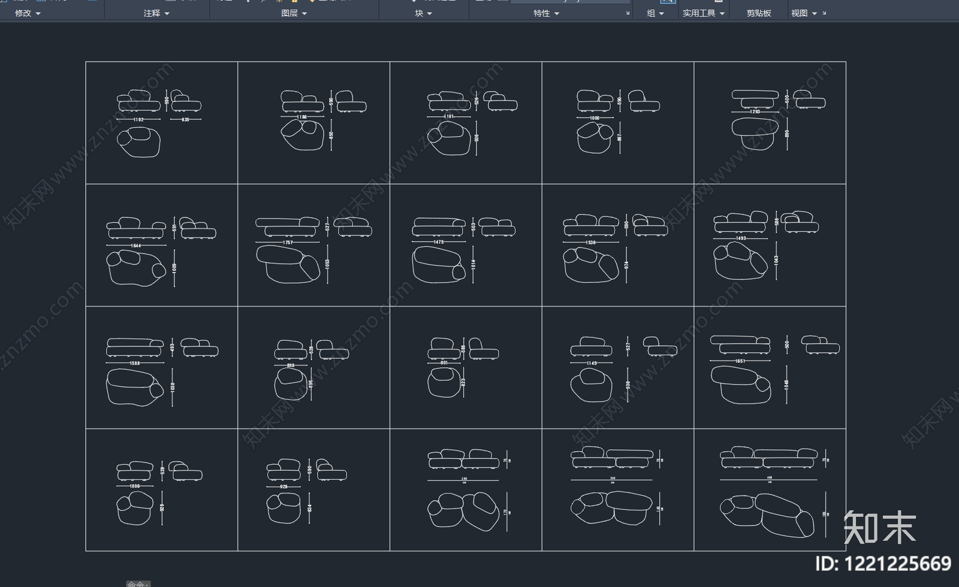
Task: Select the 1186 dimension text
Action: pyautogui.click(x=301, y=117)
